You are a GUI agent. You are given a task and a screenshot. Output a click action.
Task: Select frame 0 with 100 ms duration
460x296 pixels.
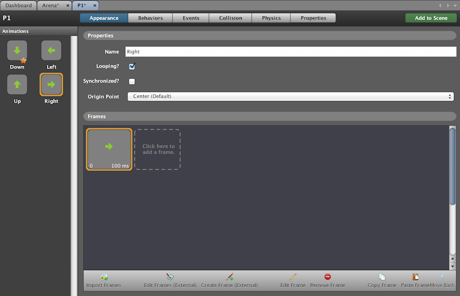pyautogui.click(x=109, y=150)
